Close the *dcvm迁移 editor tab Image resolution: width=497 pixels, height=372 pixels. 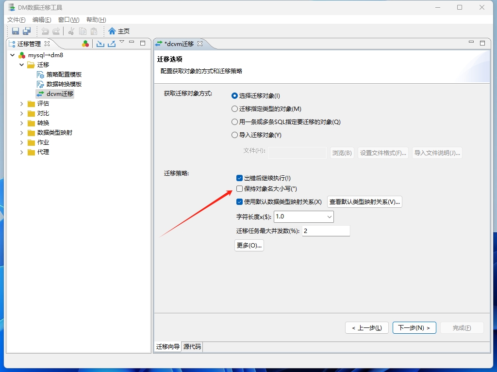pos(200,44)
